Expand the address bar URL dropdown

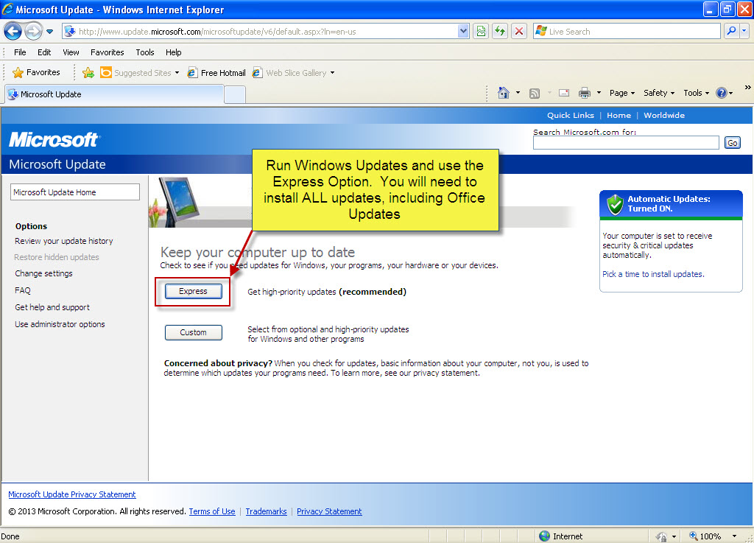(x=462, y=32)
